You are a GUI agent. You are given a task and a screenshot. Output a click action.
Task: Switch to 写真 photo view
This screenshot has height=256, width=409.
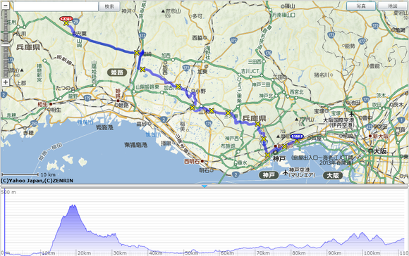point(361,6)
